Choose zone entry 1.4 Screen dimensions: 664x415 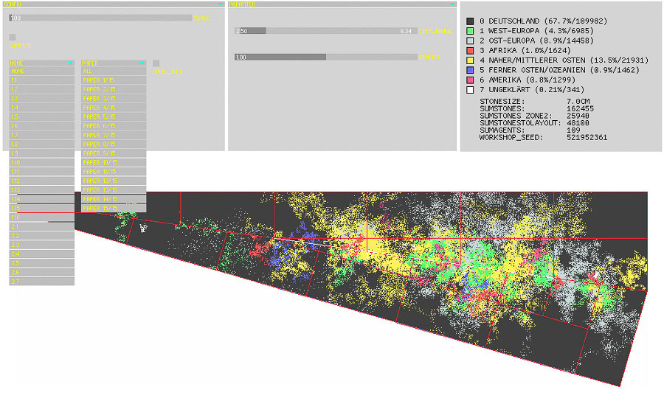tap(41, 108)
